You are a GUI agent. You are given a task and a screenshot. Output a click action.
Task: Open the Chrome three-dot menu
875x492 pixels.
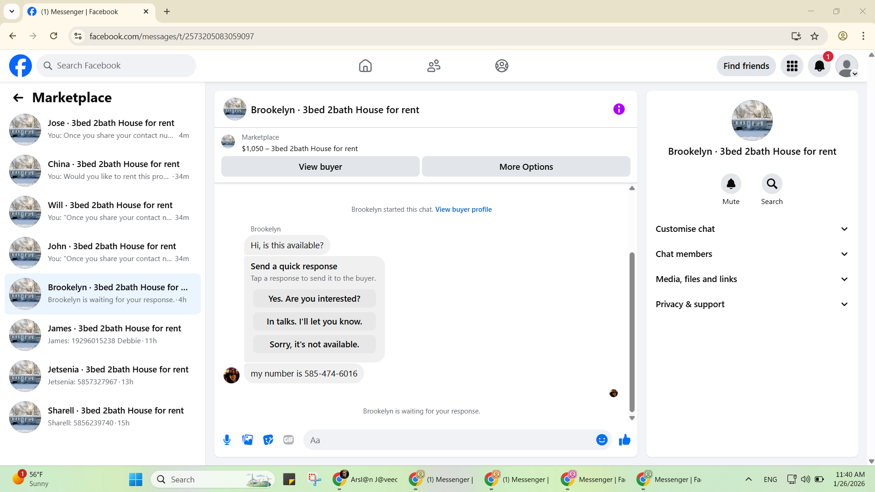click(x=863, y=36)
